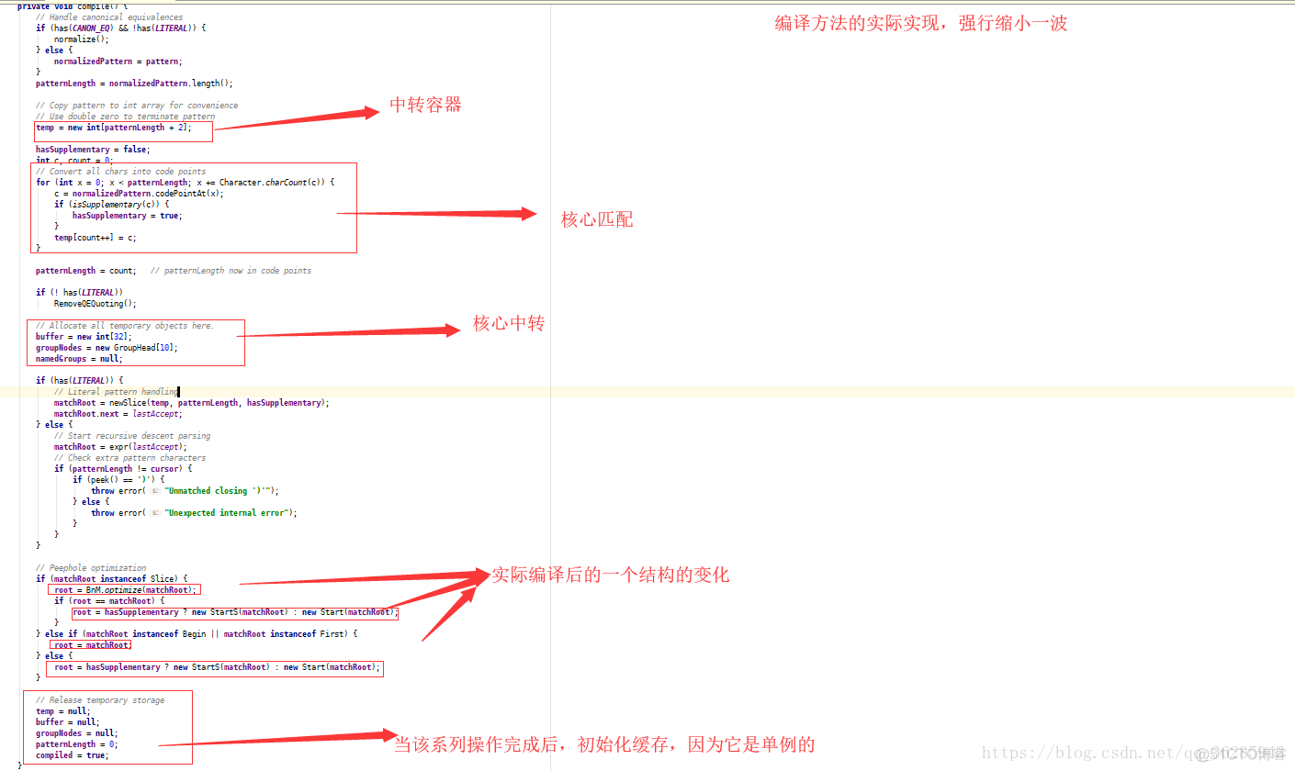Click comment "// Use double zero to terminate pattern"
The height and width of the screenshot is (771, 1295).
[126, 117]
